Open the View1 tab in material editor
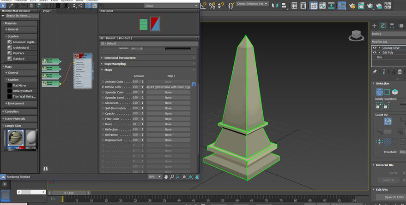 click(47, 11)
